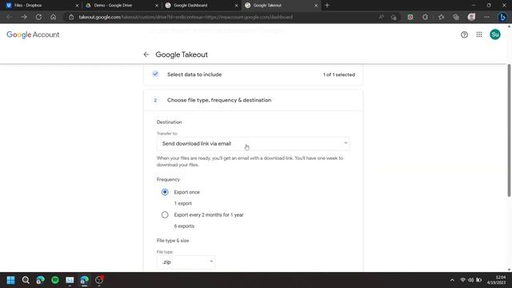Open the browser extensions icon
The image size is (512, 288).
(x=425, y=17)
